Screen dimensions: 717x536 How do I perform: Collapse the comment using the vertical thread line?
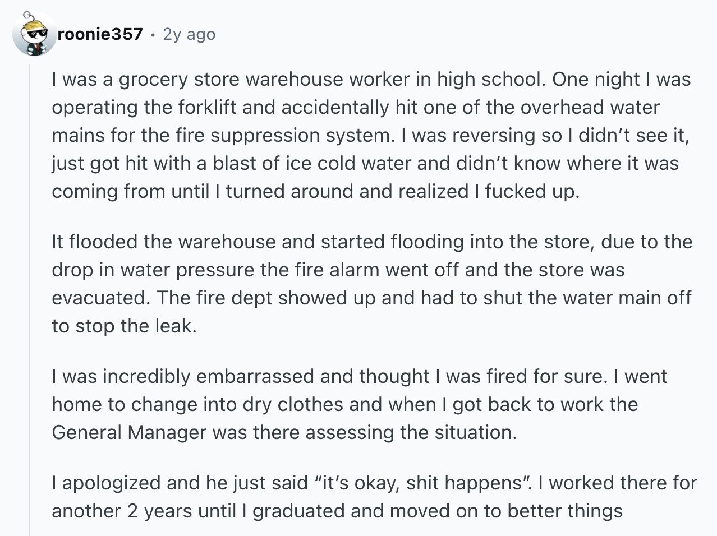tap(29, 297)
